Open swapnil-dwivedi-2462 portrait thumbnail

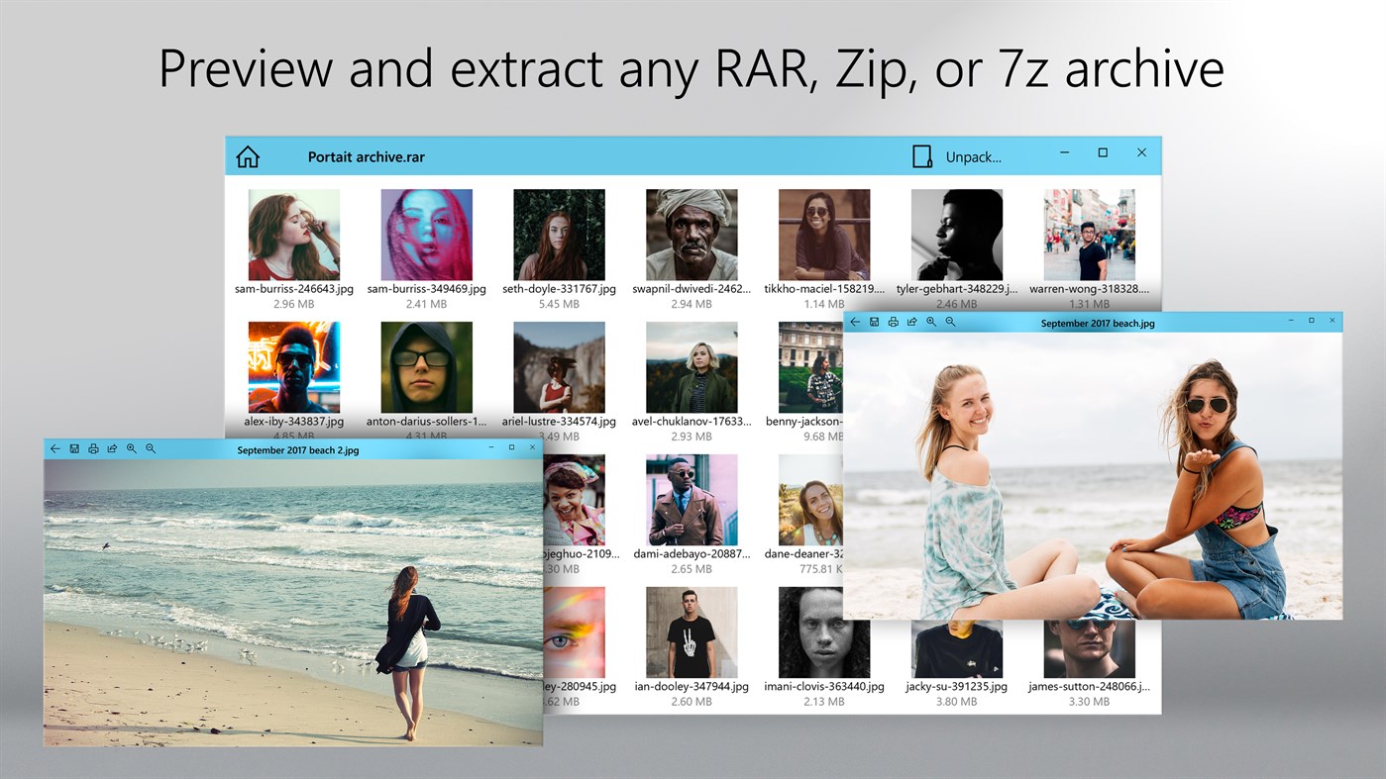tap(692, 234)
